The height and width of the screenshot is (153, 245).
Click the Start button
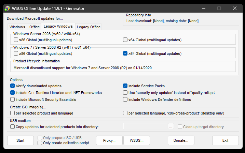[x=21, y=140]
